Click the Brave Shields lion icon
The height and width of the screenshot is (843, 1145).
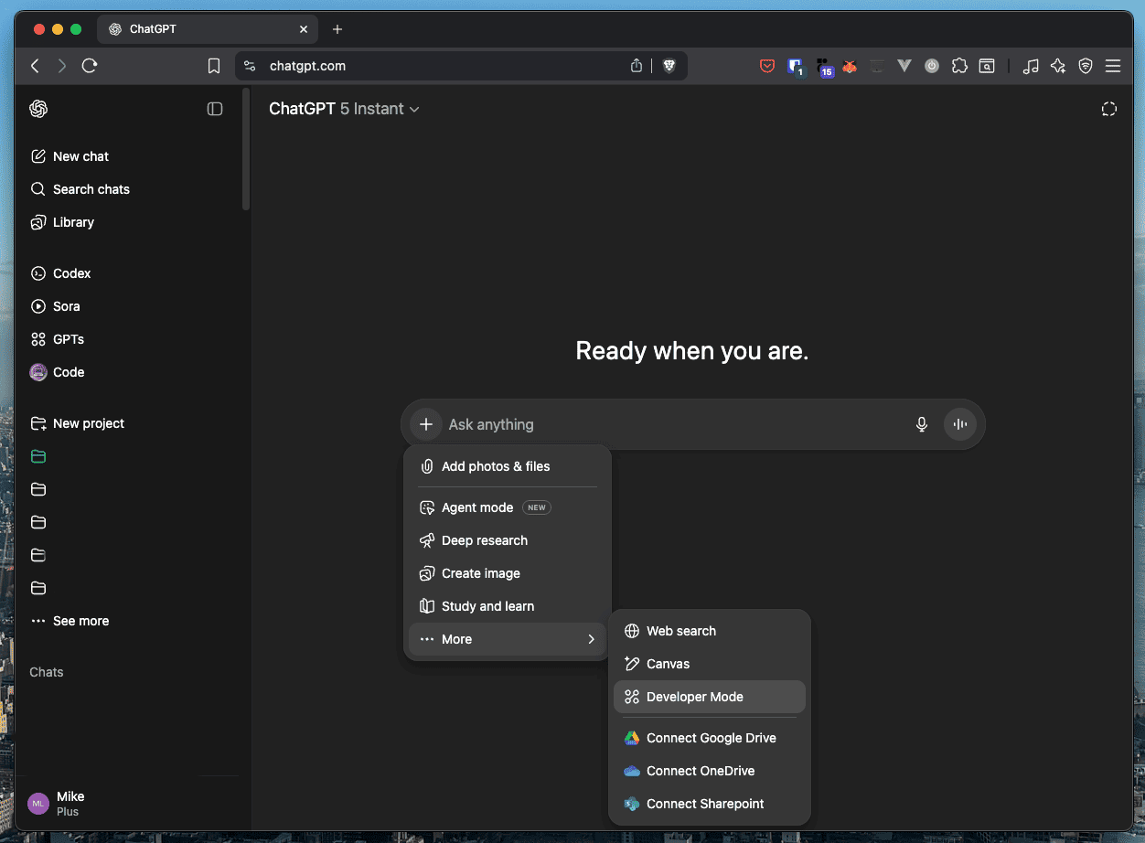tap(669, 66)
